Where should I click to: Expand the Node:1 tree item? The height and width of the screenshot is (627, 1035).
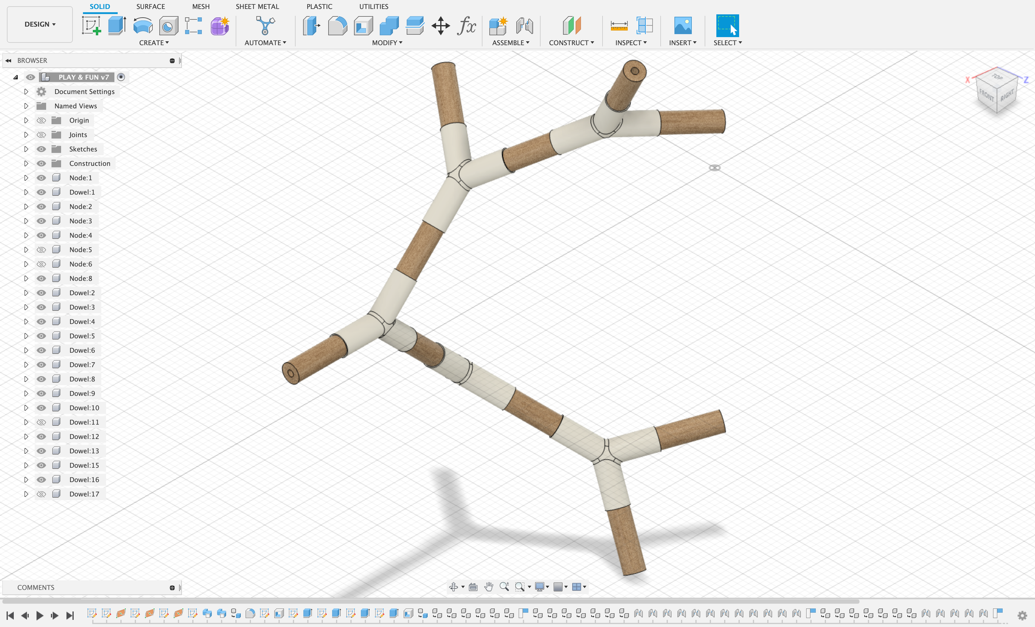click(26, 178)
